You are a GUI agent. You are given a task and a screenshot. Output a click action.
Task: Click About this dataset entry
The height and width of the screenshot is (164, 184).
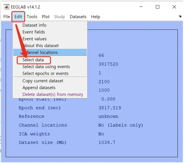(x=40, y=46)
